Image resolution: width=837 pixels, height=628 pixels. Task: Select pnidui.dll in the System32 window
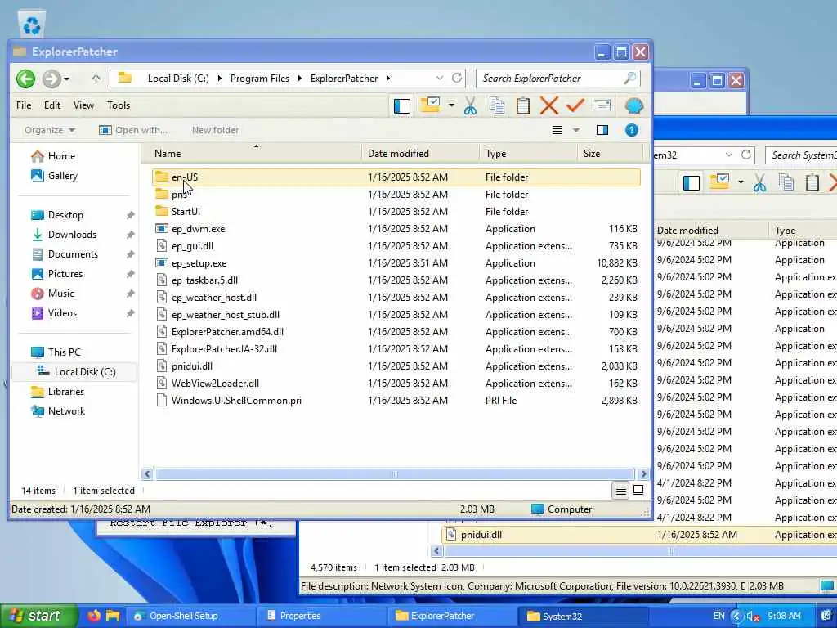pyautogui.click(x=639, y=535)
